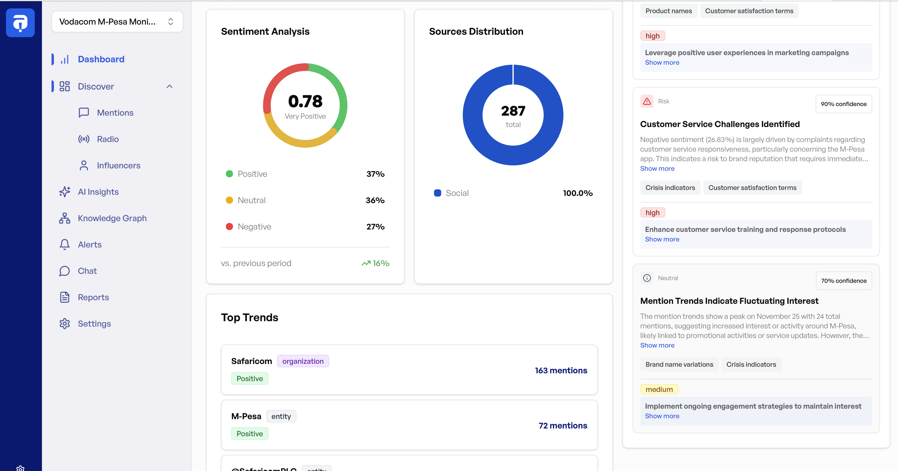Click the gear icon in bottom-left rail
This screenshot has width=898, height=471.
(20, 468)
